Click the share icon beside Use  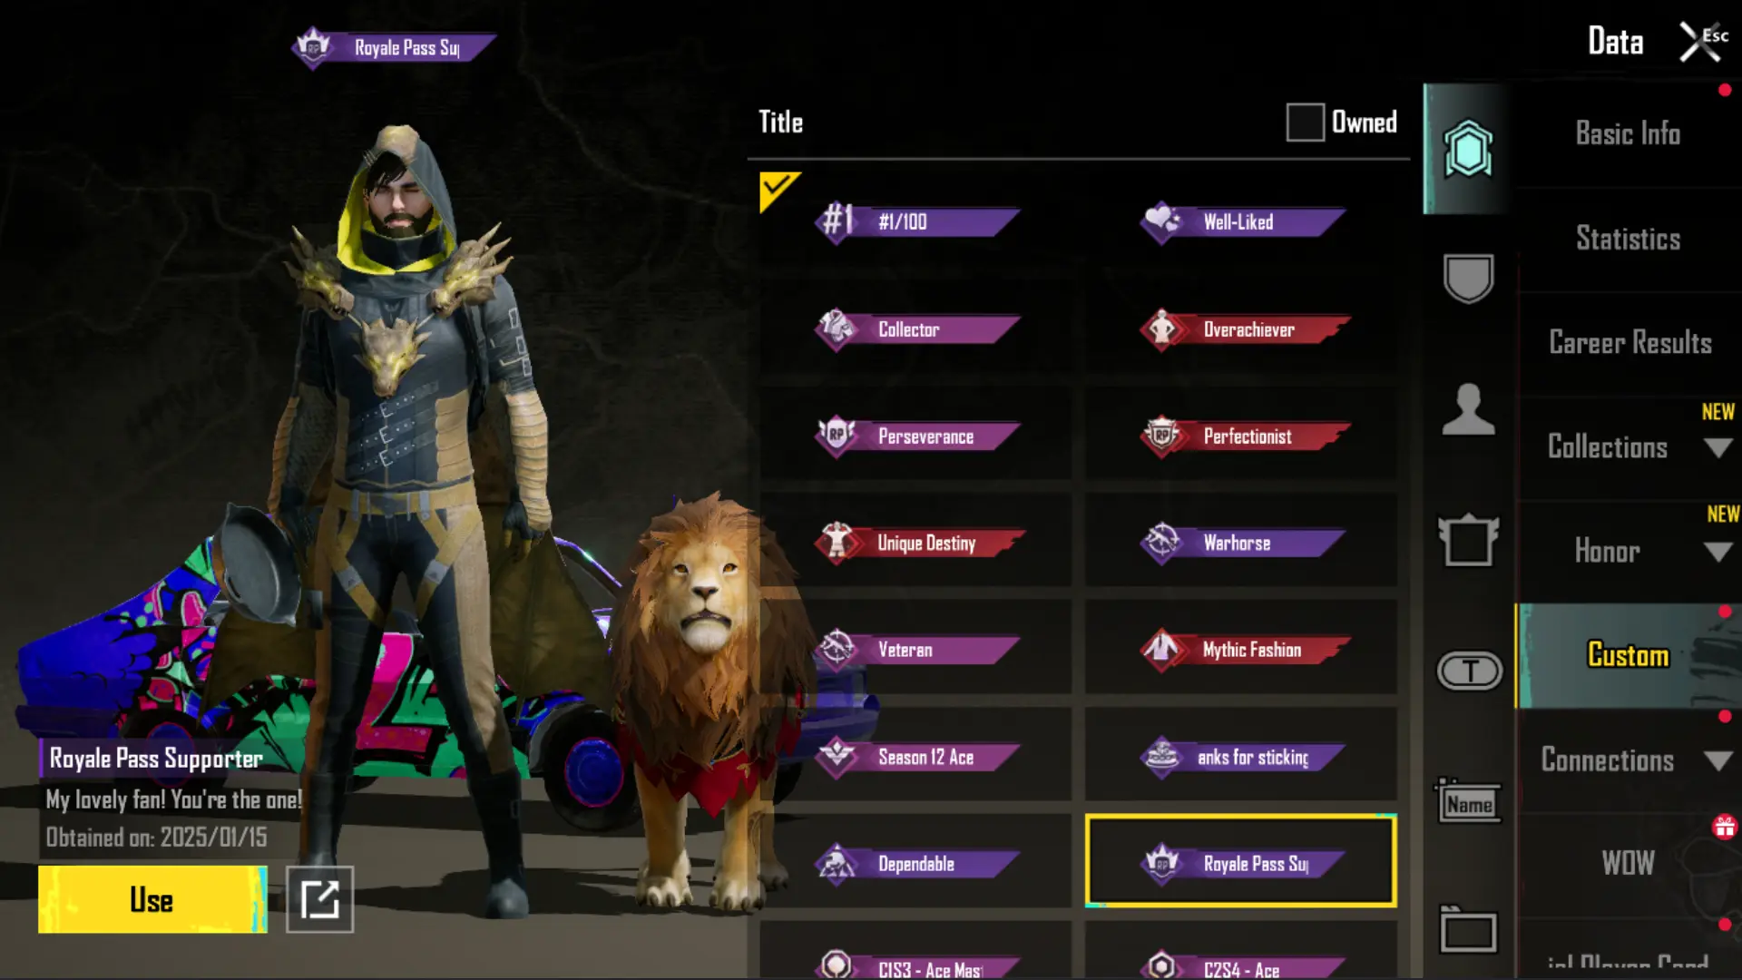point(319,899)
